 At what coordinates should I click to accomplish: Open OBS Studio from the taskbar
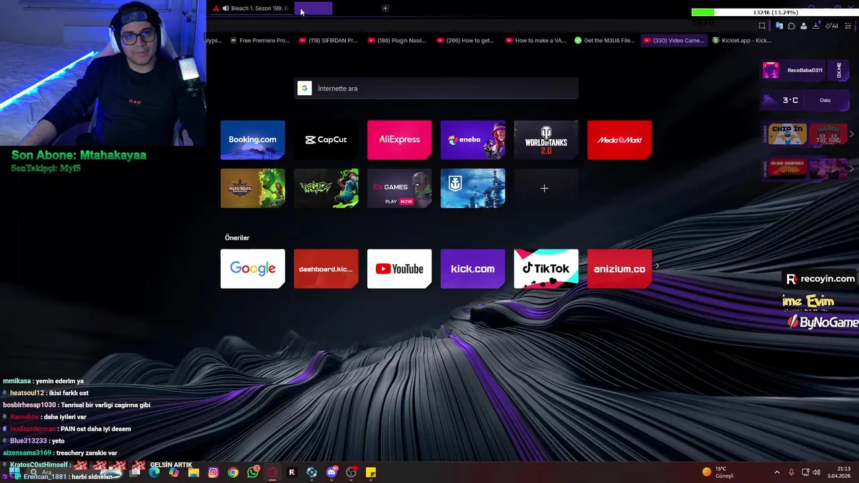(351, 472)
